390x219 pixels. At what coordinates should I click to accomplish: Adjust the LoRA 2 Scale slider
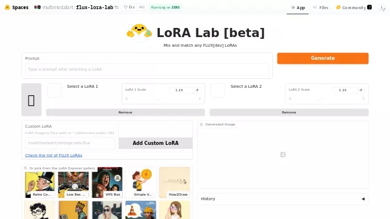327,99
